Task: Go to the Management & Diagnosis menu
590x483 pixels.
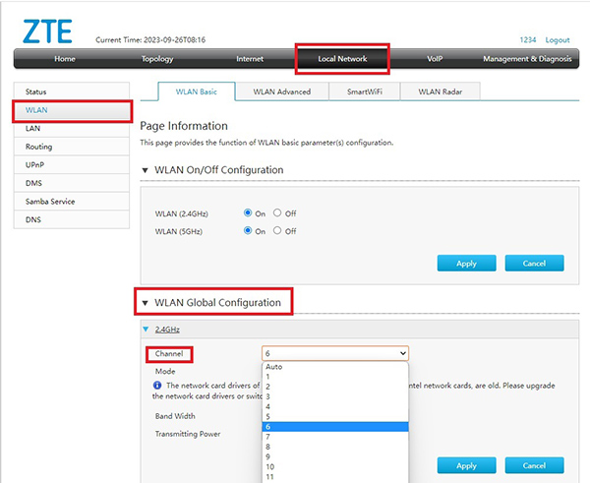Action: coord(525,59)
